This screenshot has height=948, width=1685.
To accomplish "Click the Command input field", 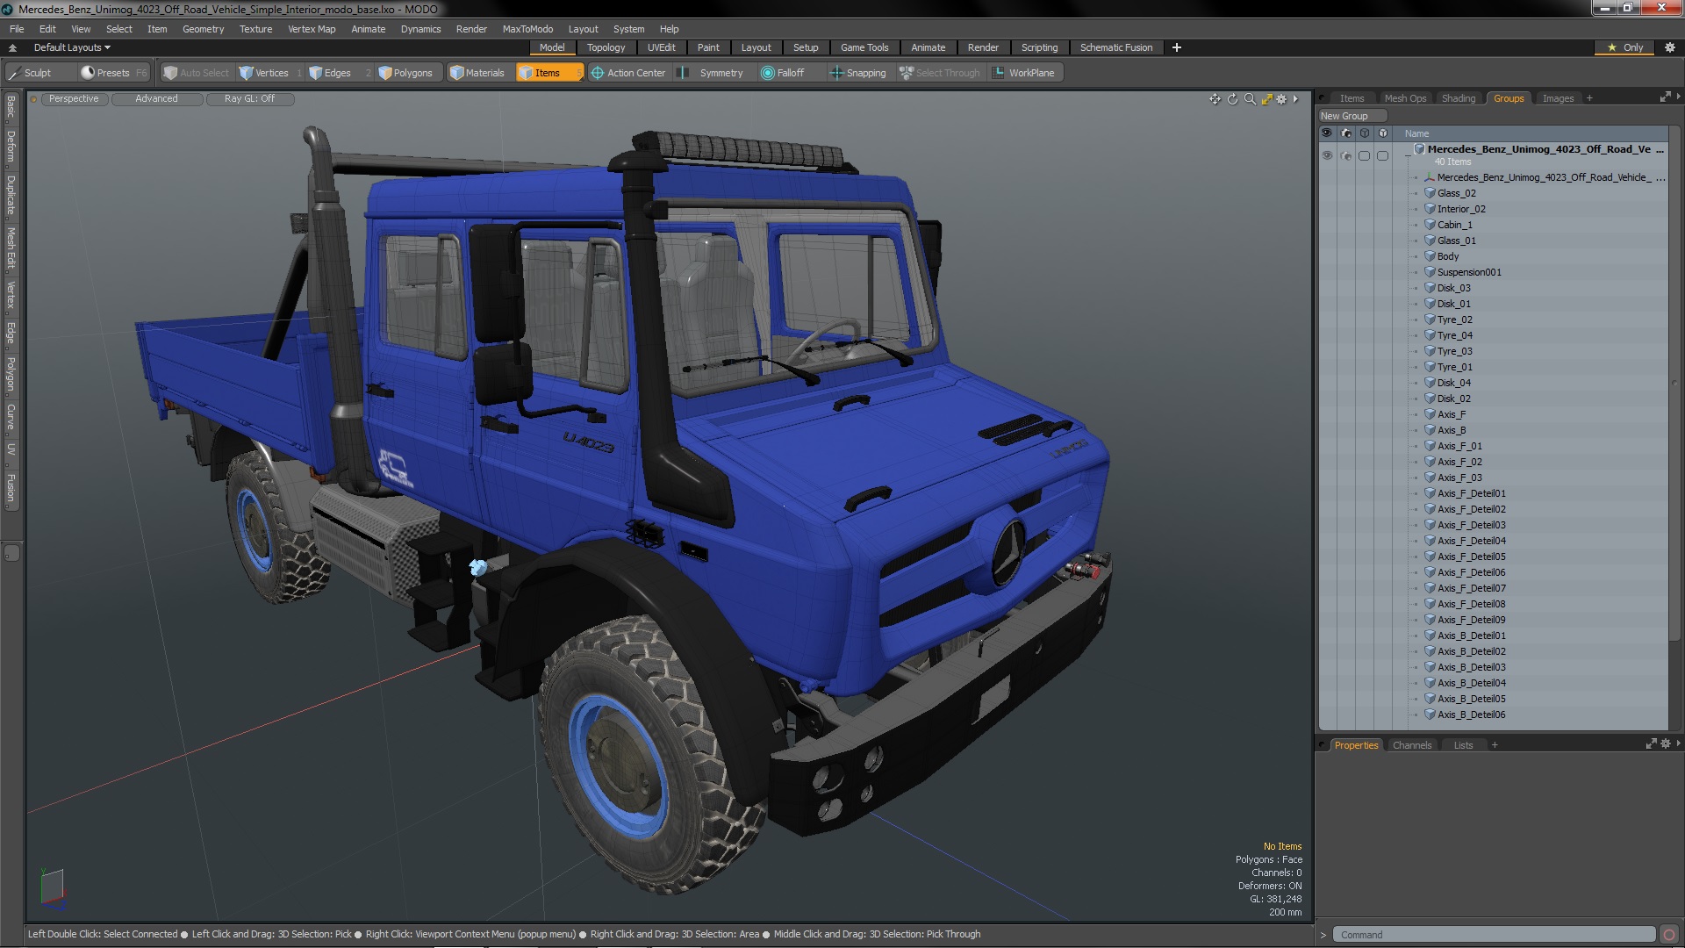I will [1492, 935].
